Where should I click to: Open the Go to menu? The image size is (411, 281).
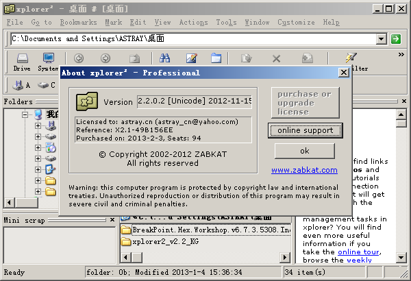click(x=41, y=23)
